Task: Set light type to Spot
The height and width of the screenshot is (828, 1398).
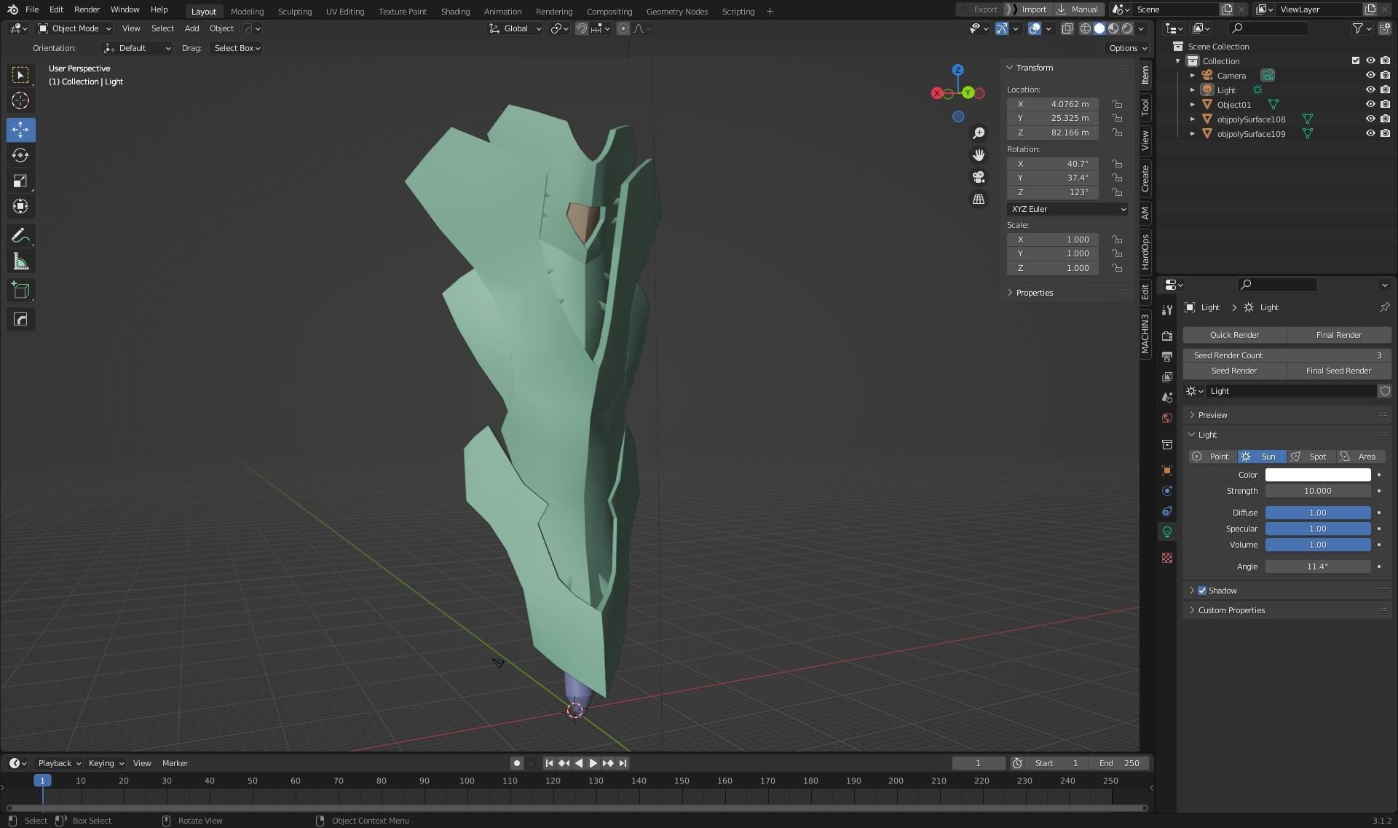Action: click(1311, 457)
